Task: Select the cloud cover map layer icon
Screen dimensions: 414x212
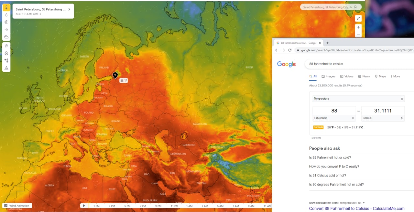Action: click(x=6, y=37)
